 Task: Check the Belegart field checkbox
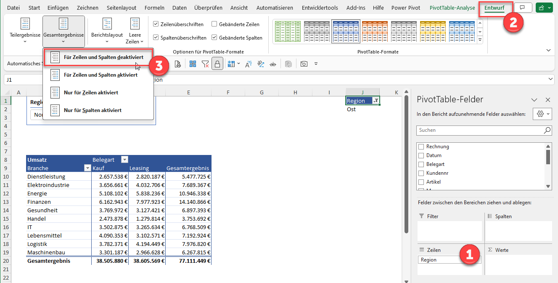point(421,164)
